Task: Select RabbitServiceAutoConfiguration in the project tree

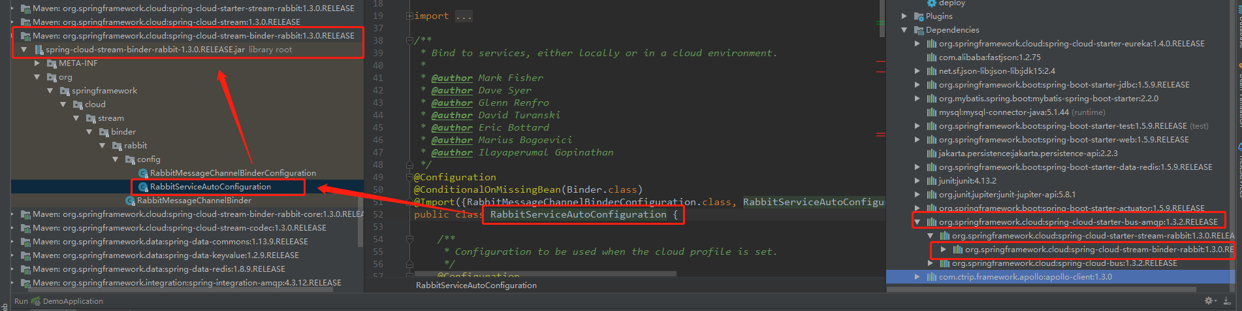Action: (x=210, y=187)
